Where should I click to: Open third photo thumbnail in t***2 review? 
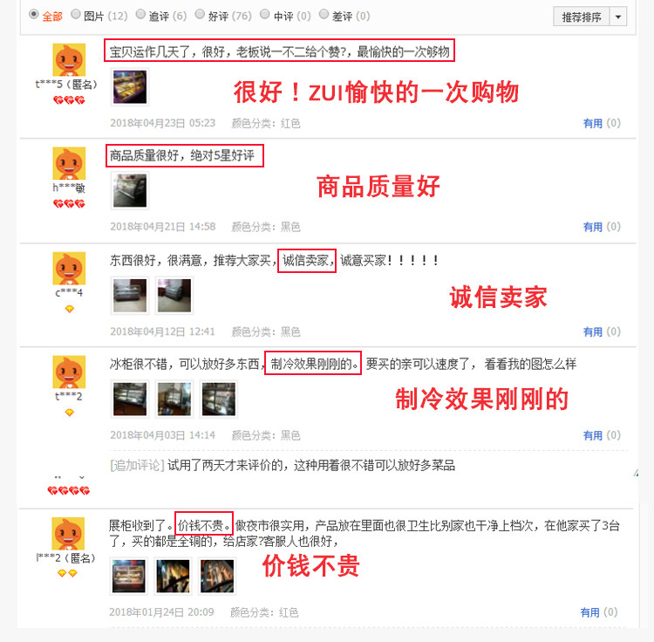click(x=219, y=399)
